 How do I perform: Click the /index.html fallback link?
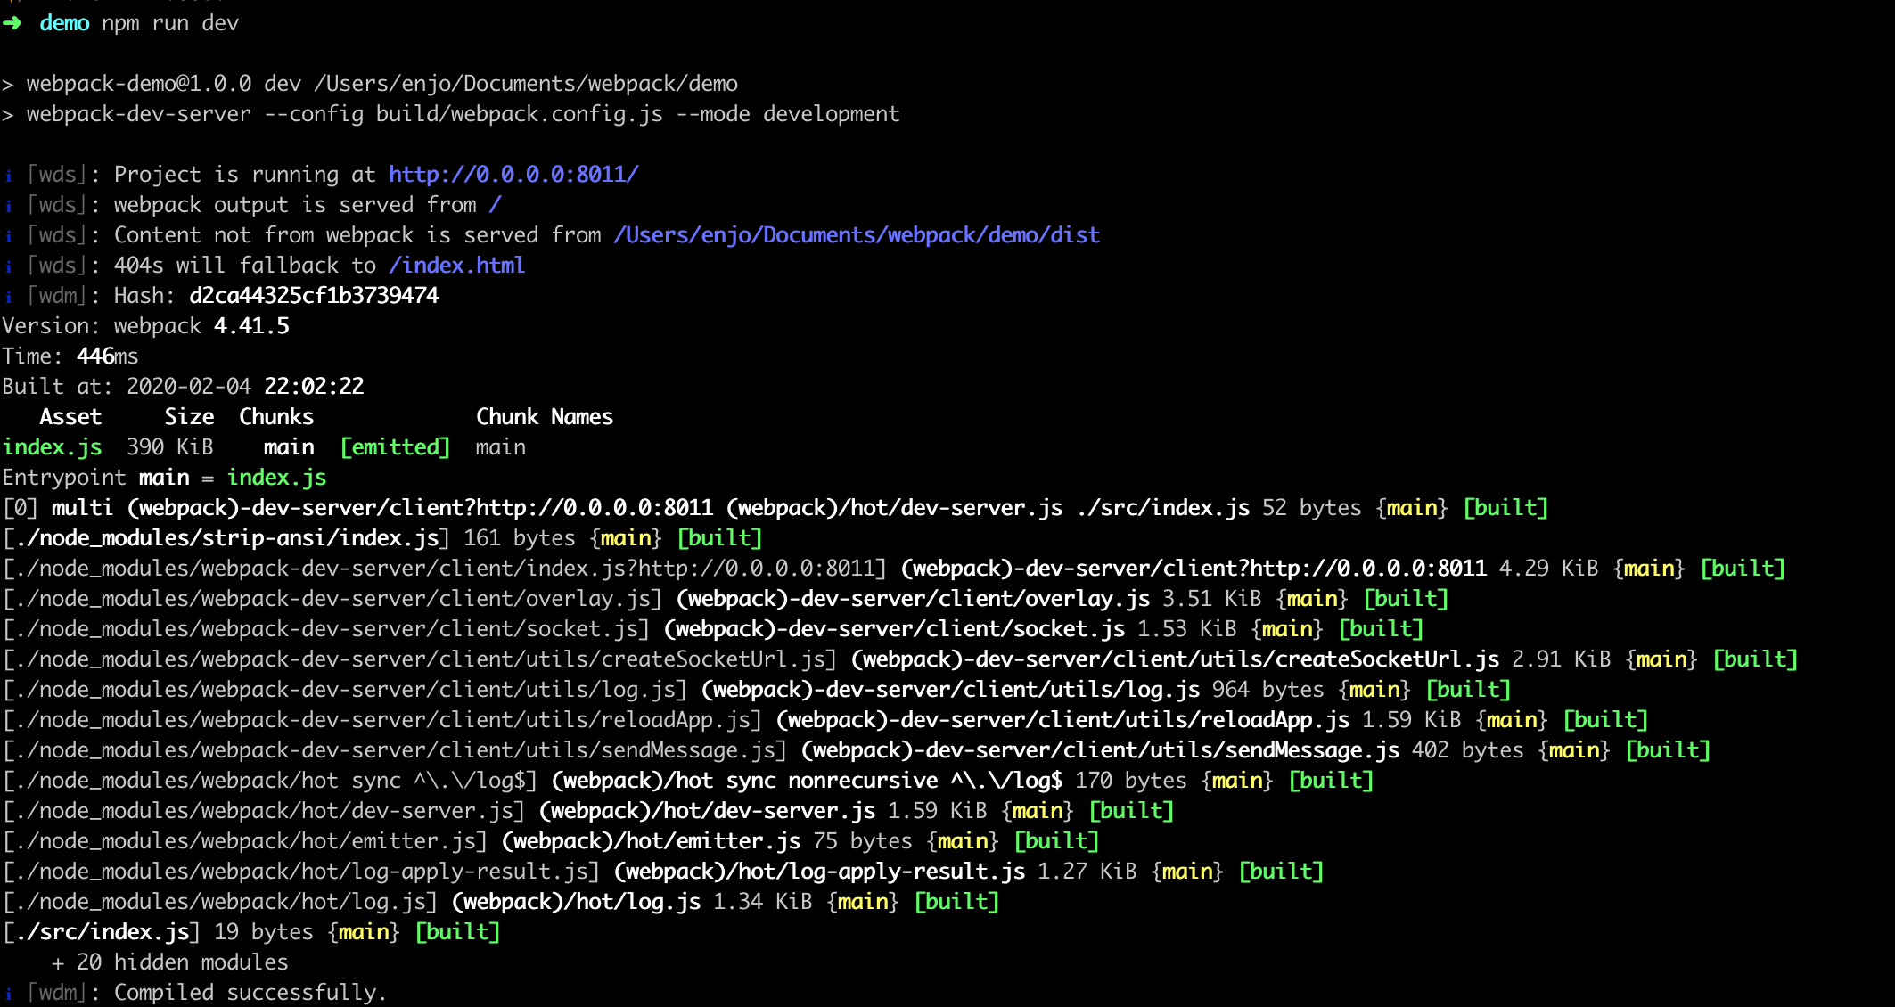coord(456,265)
